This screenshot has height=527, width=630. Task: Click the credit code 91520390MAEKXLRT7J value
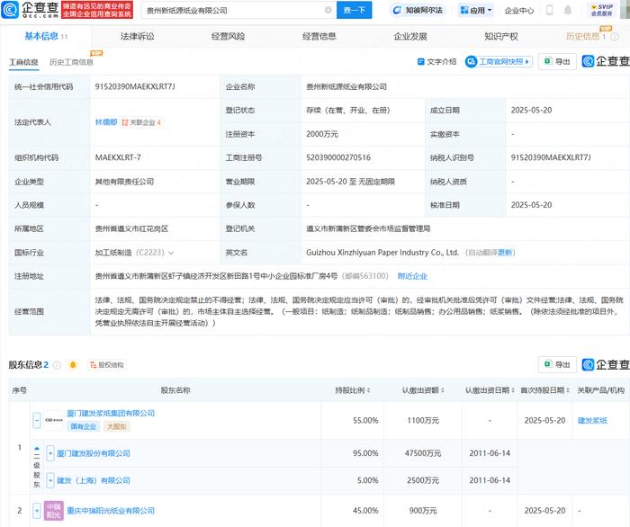click(135, 86)
